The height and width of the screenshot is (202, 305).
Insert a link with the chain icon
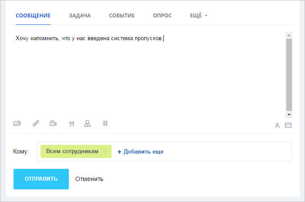click(x=36, y=123)
